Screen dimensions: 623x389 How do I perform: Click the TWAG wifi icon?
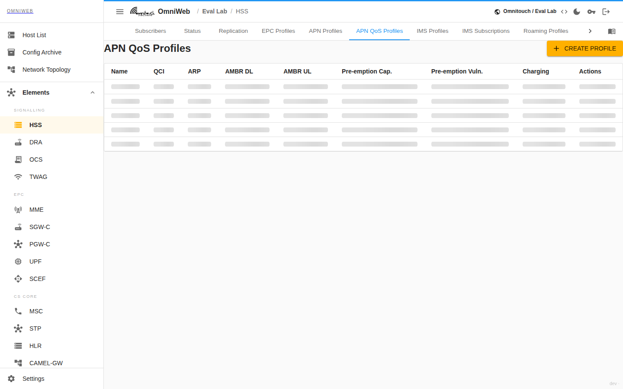pyautogui.click(x=18, y=177)
